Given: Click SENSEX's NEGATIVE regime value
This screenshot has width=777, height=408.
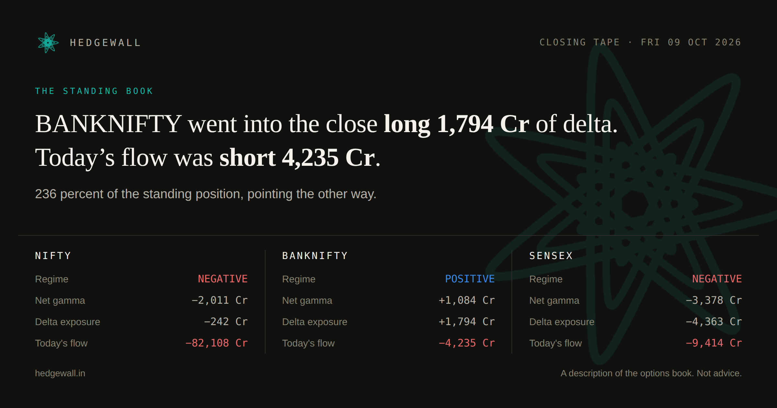Looking at the screenshot, I should (717, 279).
